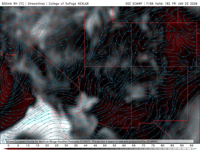Click the '40' value on color scale
The height and width of the screenshot is (150, 200).
[x=85, y=145]
